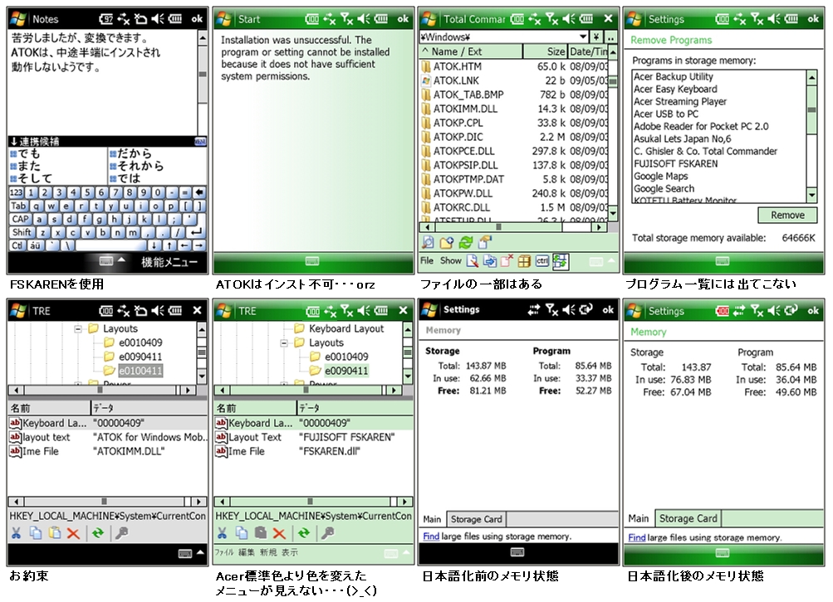Select the Ime File value row showing FSKAREN.dll
The image size is (833, 602).
[313, 451]
